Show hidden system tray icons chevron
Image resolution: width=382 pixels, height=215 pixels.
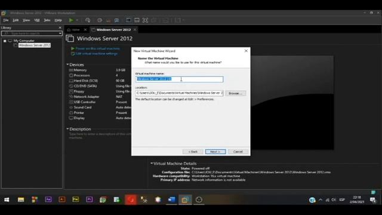321,200
